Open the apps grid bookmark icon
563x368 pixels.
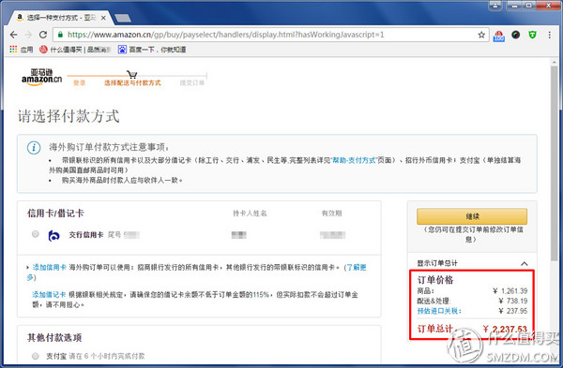[x=13, y=50]
